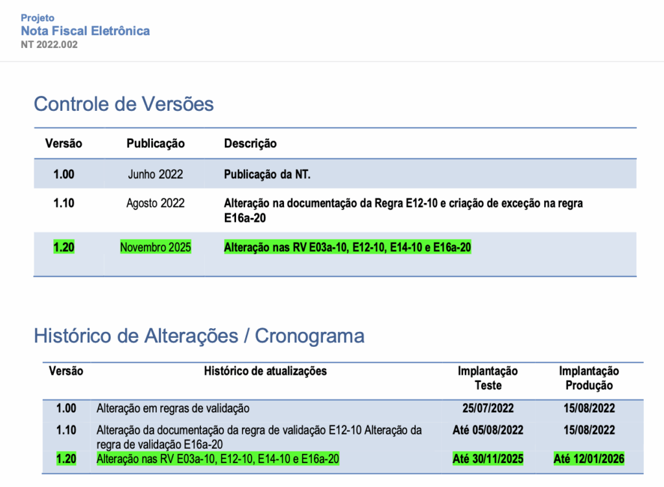Screen dimensions: 664x487
Task: Click highlighted 'Até 12/01/2026' production date
Action: [589, 459]
